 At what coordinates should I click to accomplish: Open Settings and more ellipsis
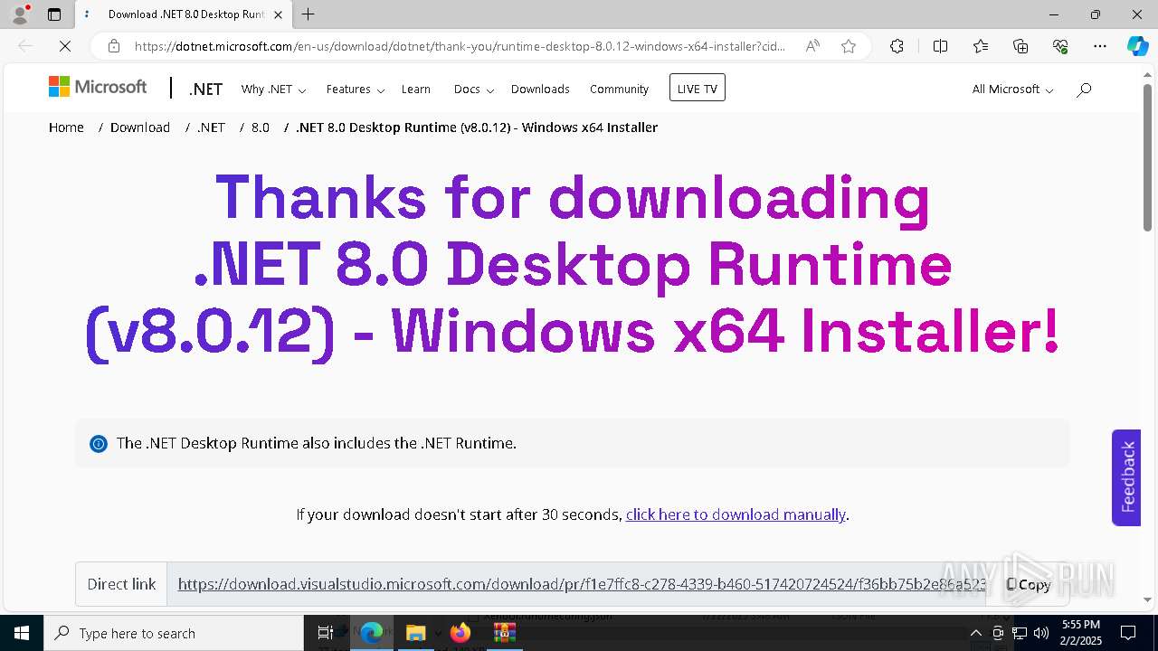tap(1100, 46)
